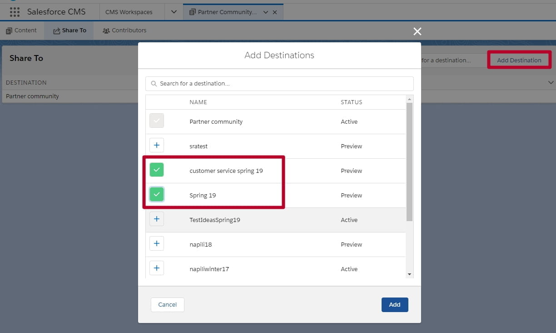
Task: Expand the Partner Community tab dropdown arrow
Action: (265, 12)
